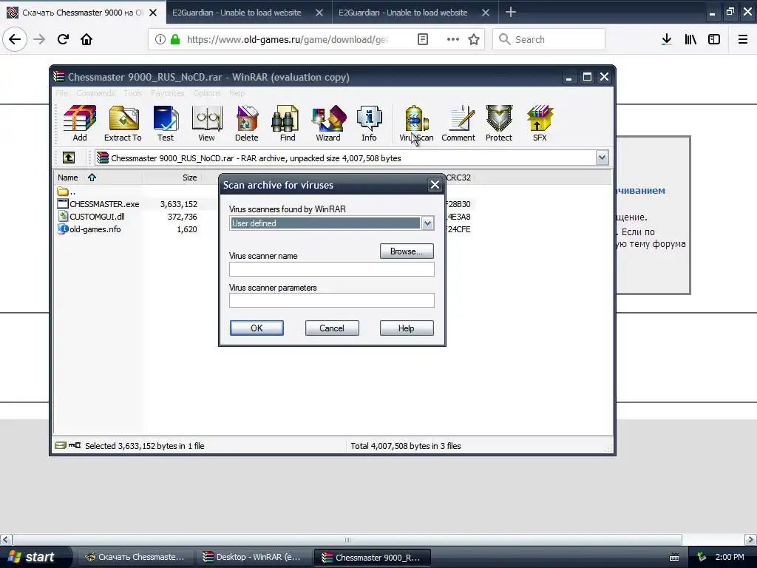Screen dimensions: 757x568
Task: Click the Firefox Search box
Action: [x=549, y=39]
